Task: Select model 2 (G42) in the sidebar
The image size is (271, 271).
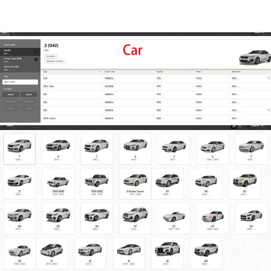Action: pos(20,52)
